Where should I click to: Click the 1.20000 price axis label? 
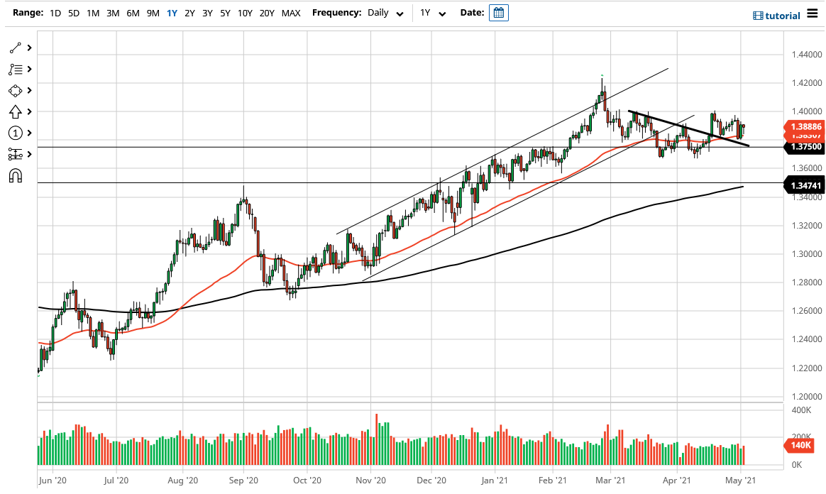coord(807,397)
